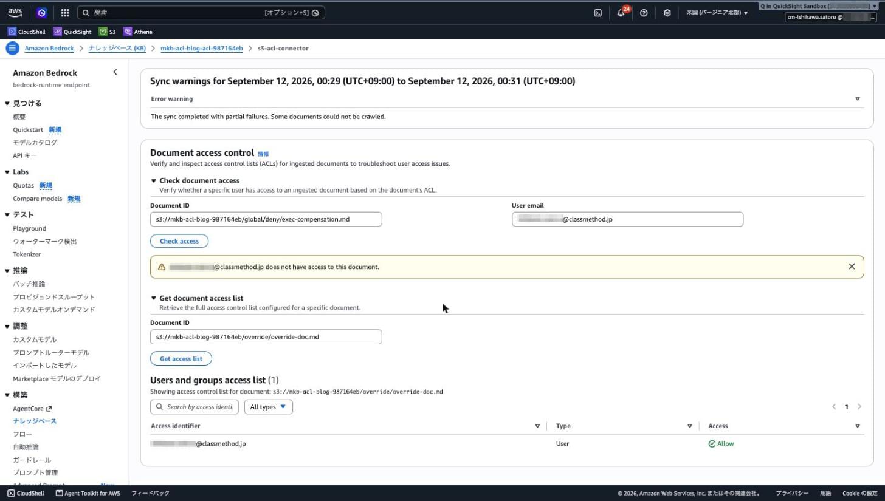The width and height of the screenshot is (885, 501).
Task: Collapse the Labs sidebar section
Action: [7, 172]
